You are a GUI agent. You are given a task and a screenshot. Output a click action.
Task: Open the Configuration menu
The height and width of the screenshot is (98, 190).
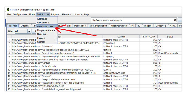click(x=20, y=14)
